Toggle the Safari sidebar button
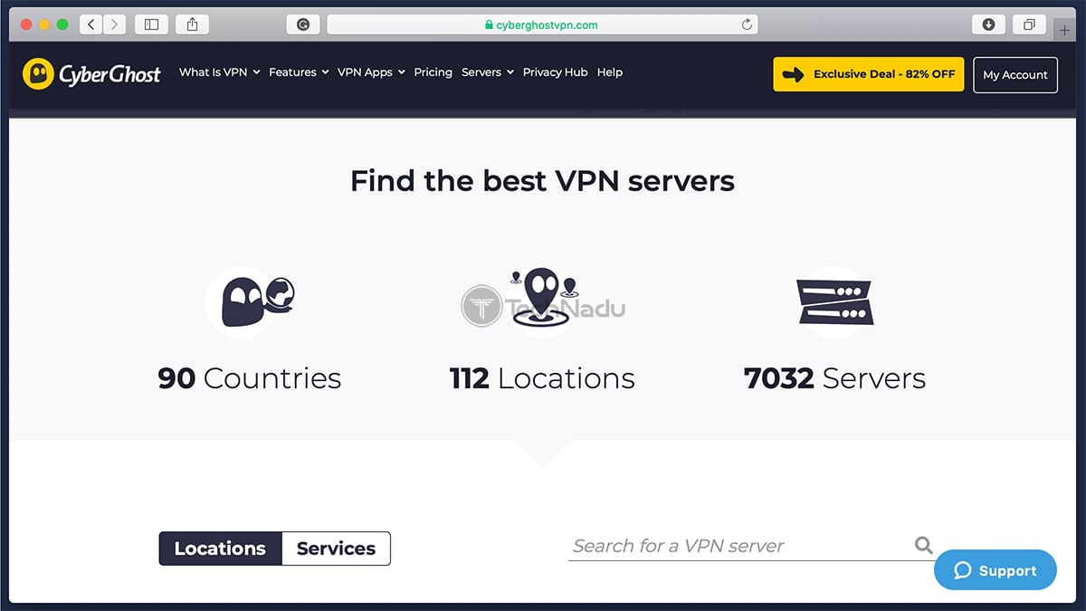Image resolution: width=1086 pixels, height=611 pixels. tap(151, 24)
